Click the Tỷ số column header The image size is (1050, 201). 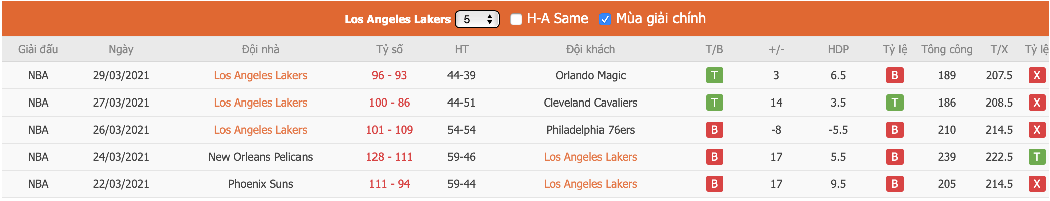[x=390, y=49]
